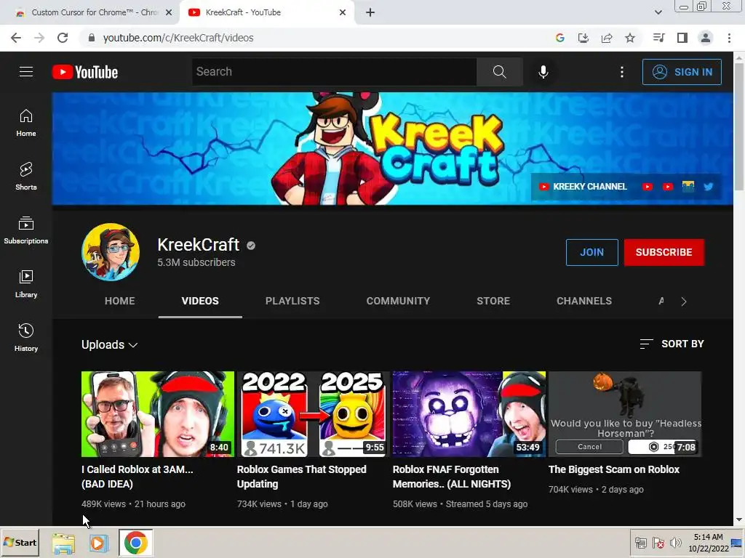Open the PLAYLISTS tab

292,301
